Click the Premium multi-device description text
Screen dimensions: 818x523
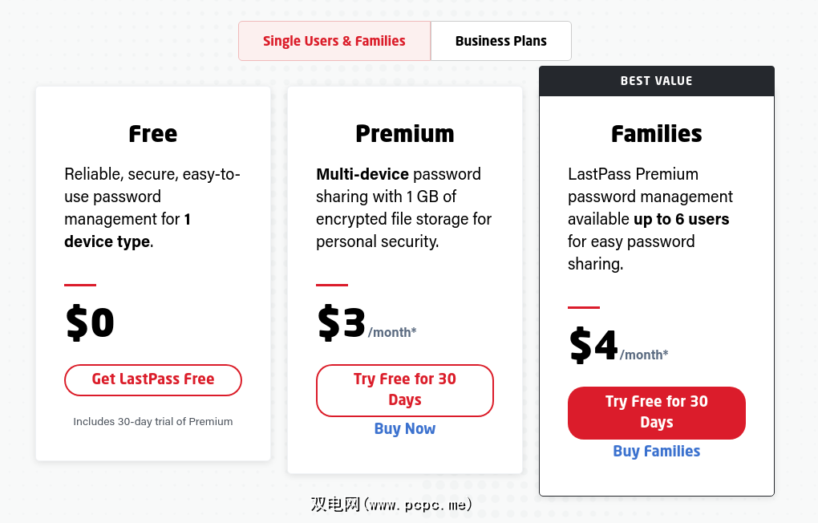click(404, 208)
